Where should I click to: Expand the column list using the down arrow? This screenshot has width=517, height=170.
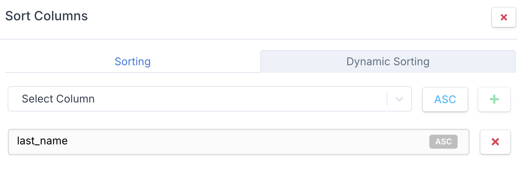(399, 99)
